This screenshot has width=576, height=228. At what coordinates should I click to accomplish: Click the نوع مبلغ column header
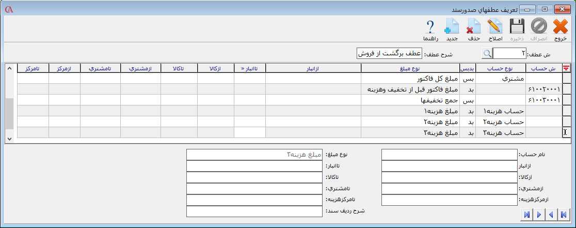(x=410, y=68)
